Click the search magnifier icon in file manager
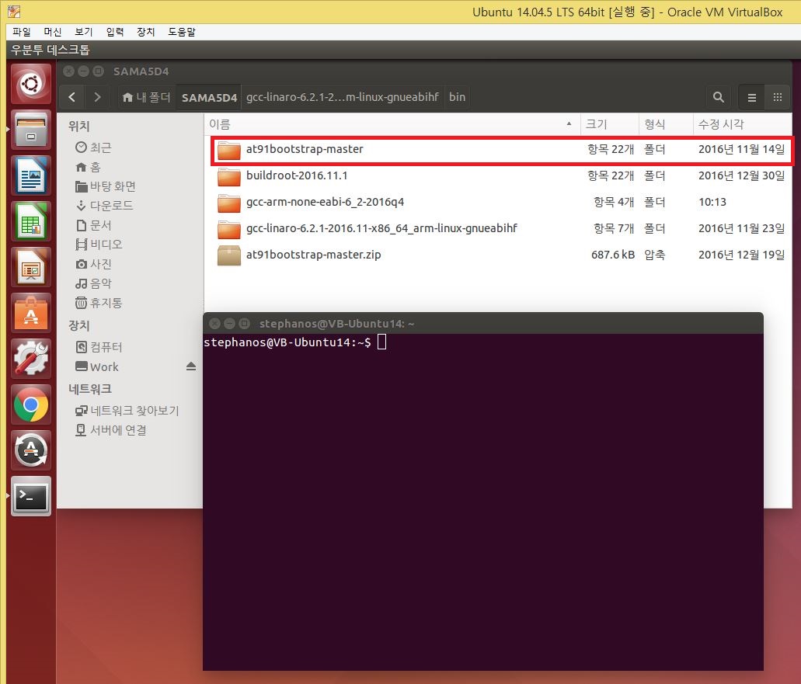This screenshot has height=684, width=801. [718, 97]
